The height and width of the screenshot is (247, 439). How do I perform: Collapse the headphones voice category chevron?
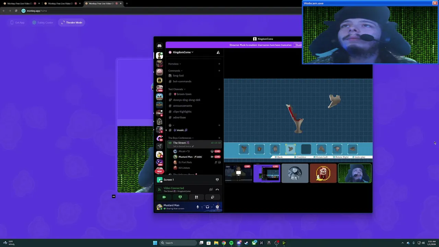click(x=174, y=125)
